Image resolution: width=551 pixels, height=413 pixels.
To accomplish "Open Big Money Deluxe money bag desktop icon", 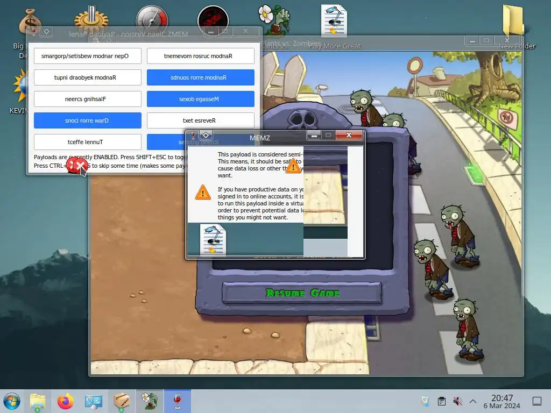I will (x=29, y=20).
